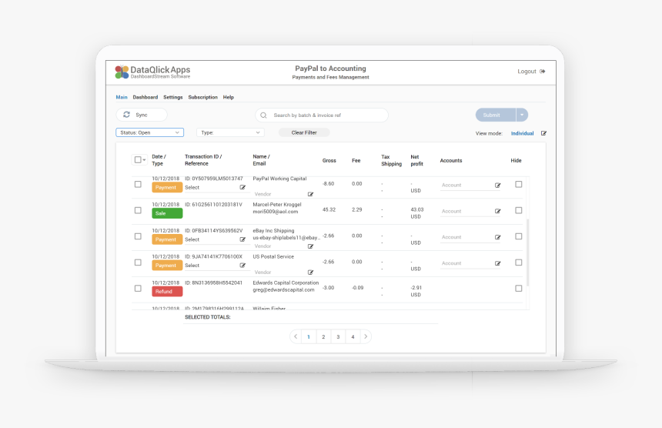Edit account icon in PayPal Working Capital row
Screen dimensions: 662x428
click(x=498, y=186)
